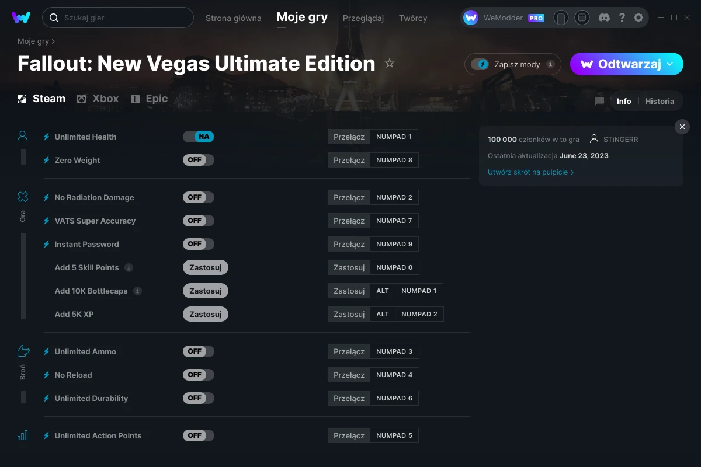
Task: Click the stats bar chart category icon
Action: [22, 435]
